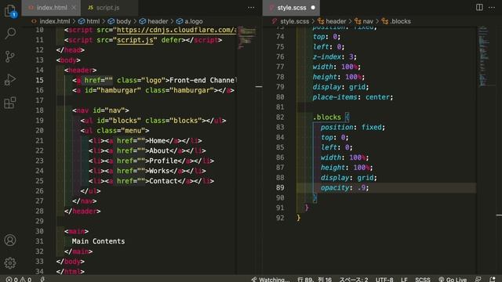Click .blocks in right breadcrumb
Viewport: 502px width, 282px height.
396,21
